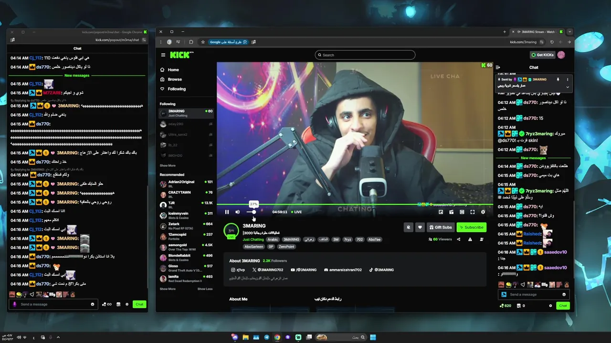Select 3MARING channel in Following list
This screenshot has width=611, height=343.
(186, 113)
